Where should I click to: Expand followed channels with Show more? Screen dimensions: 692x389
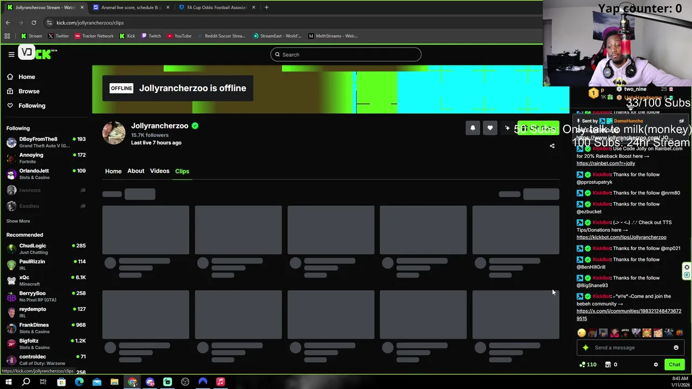[18, 221]
